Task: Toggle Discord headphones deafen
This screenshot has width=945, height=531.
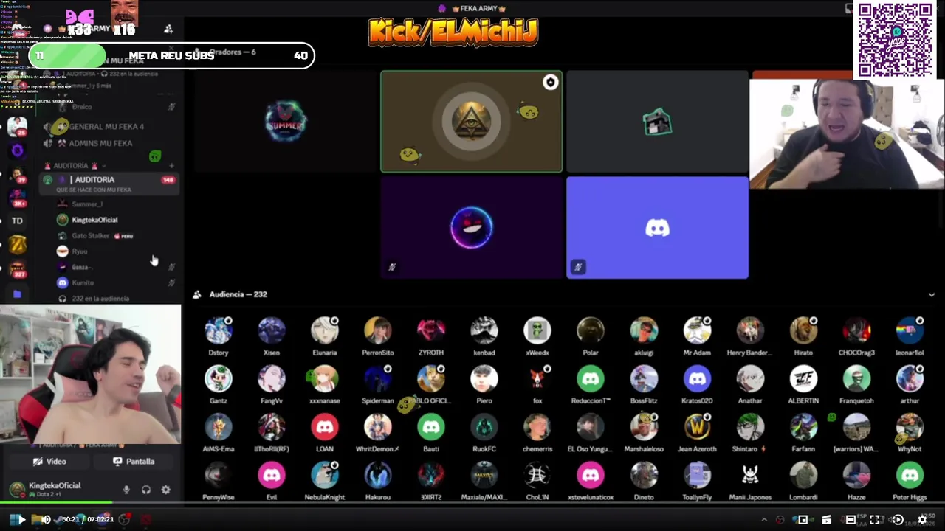Action: [x=146, y=490]
